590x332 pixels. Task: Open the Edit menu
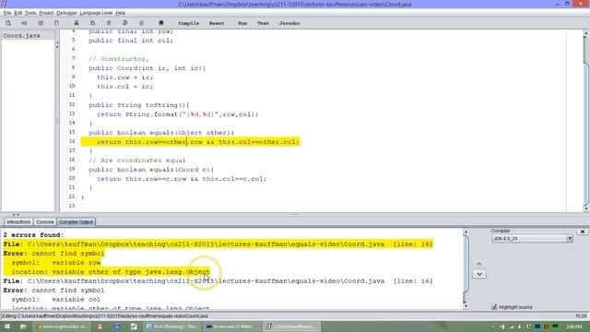18,13
